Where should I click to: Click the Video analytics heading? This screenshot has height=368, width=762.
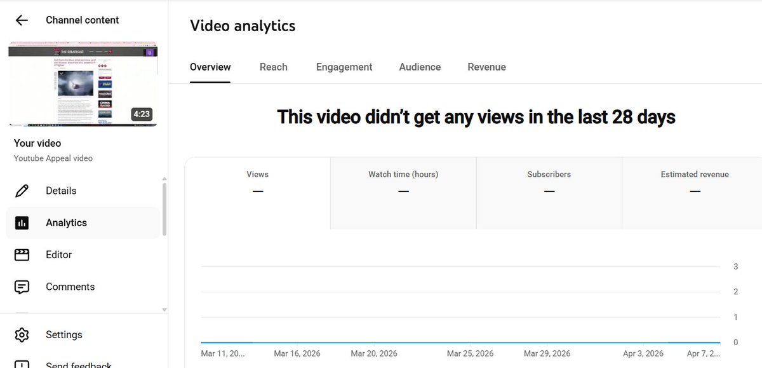coord(243,25)
